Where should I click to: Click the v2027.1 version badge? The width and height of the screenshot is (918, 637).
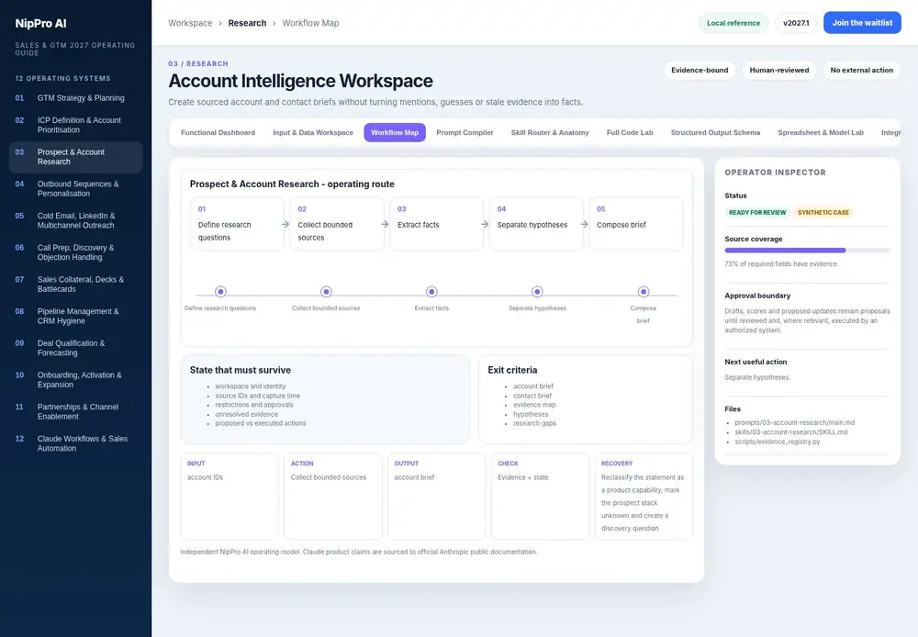click(796, 23)
